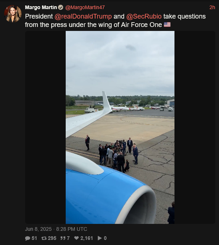Click the comment bubble icon
The width and height of the screenshot is (219, 245).
[28, 238]
